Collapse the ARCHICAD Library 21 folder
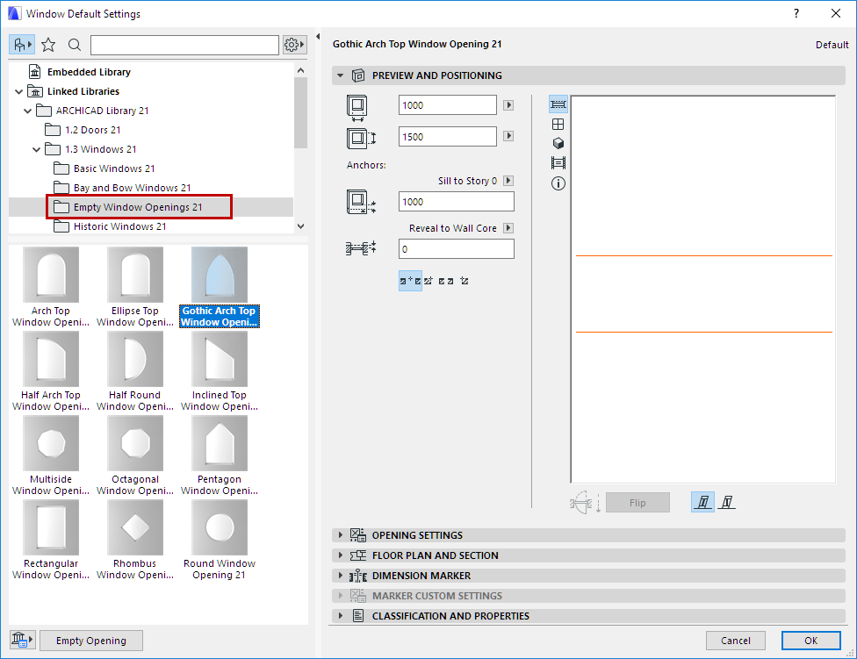Screen dimensions: 857x659 coord(27,111)
